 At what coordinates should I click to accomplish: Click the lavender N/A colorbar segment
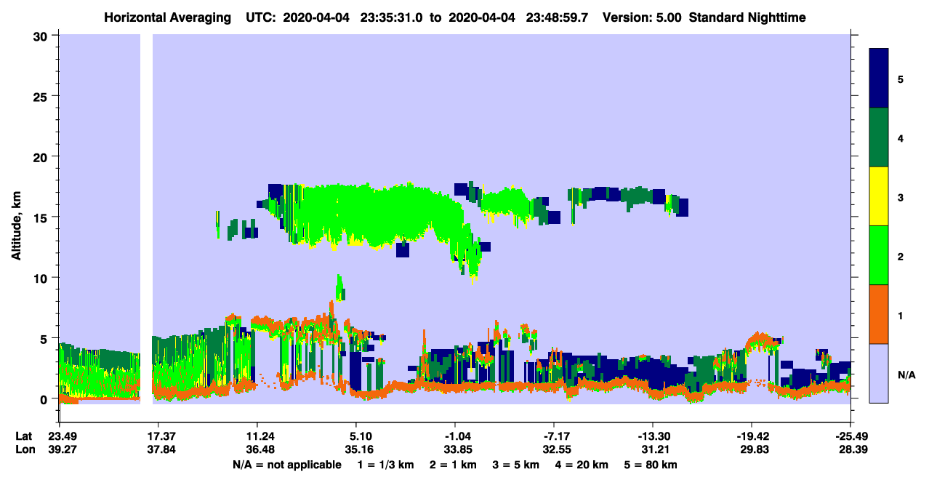[x=879, y=372]
